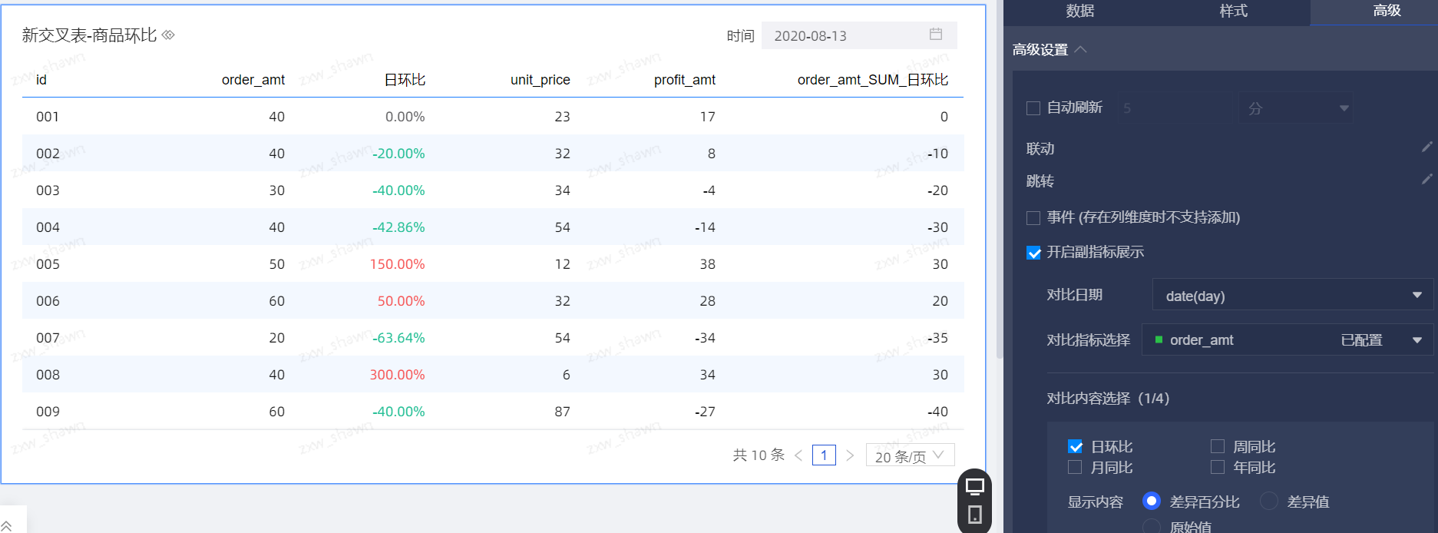
Task: Switch to mobile preview layout
Action: click(x=974, y=515)
